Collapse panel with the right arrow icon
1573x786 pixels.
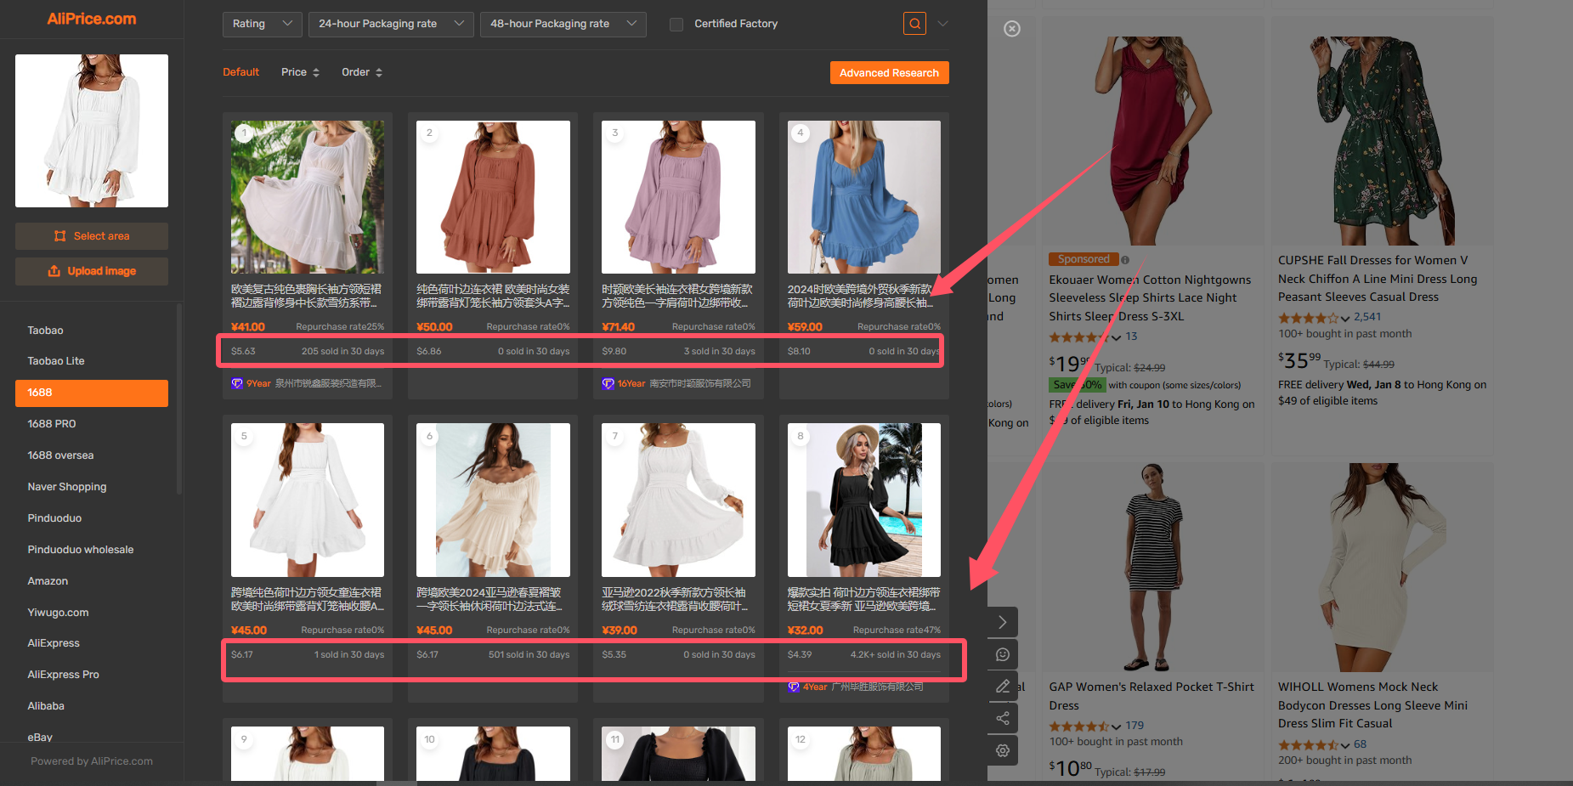point(1003,622)
